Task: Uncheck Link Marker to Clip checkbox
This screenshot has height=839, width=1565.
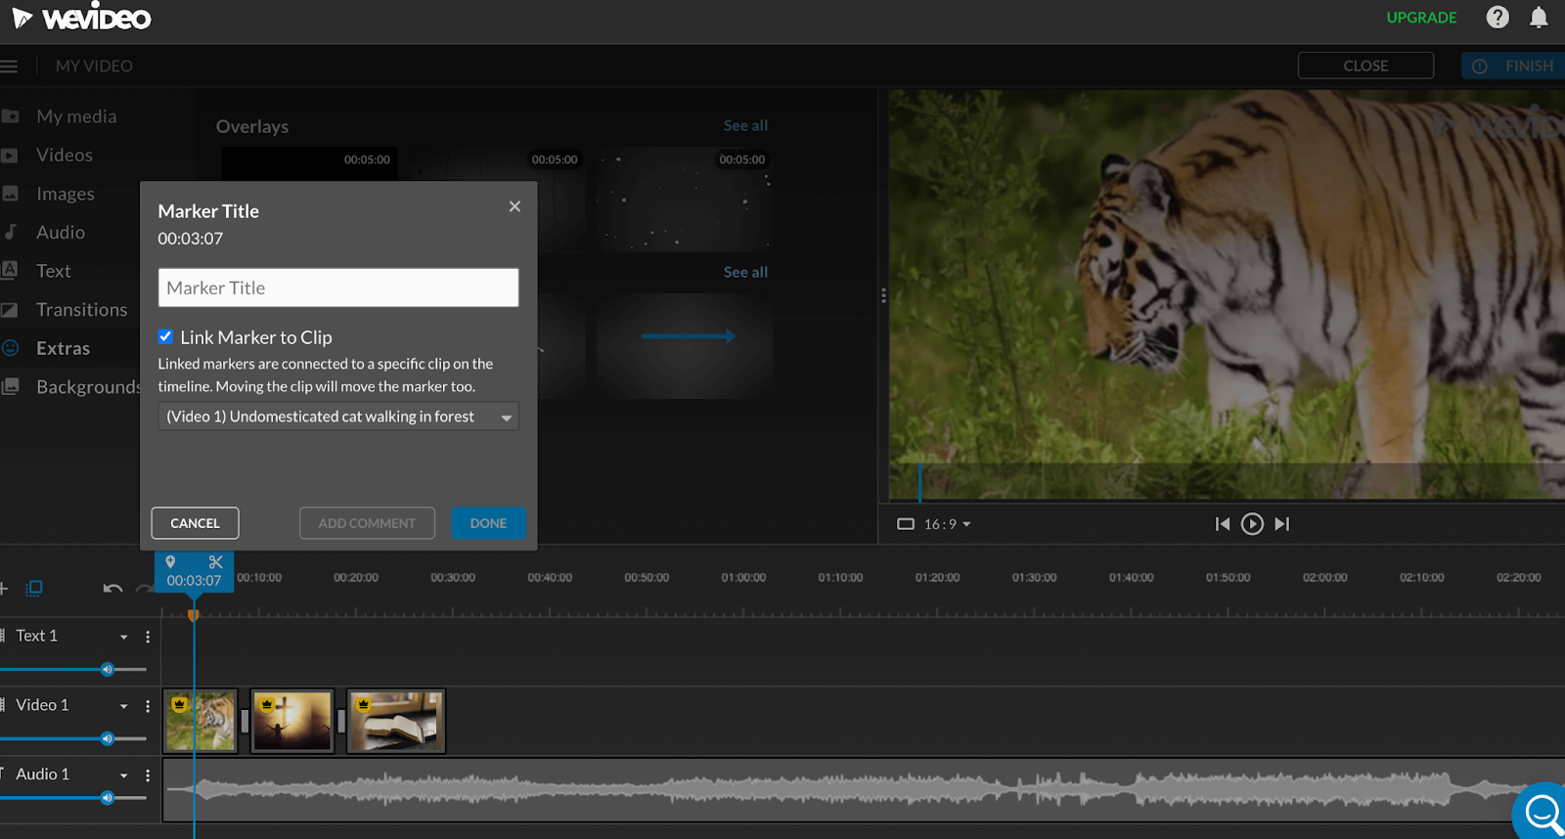Action: click(x=165, y=336)
